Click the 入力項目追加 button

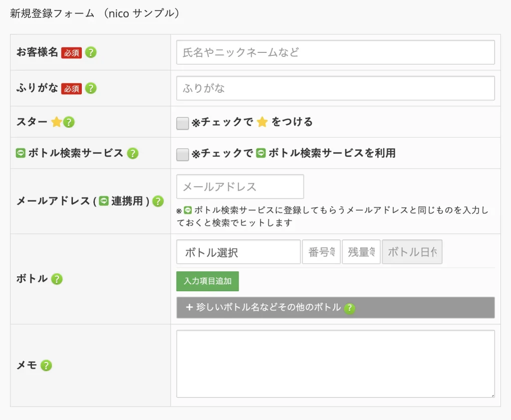[208, 281]
